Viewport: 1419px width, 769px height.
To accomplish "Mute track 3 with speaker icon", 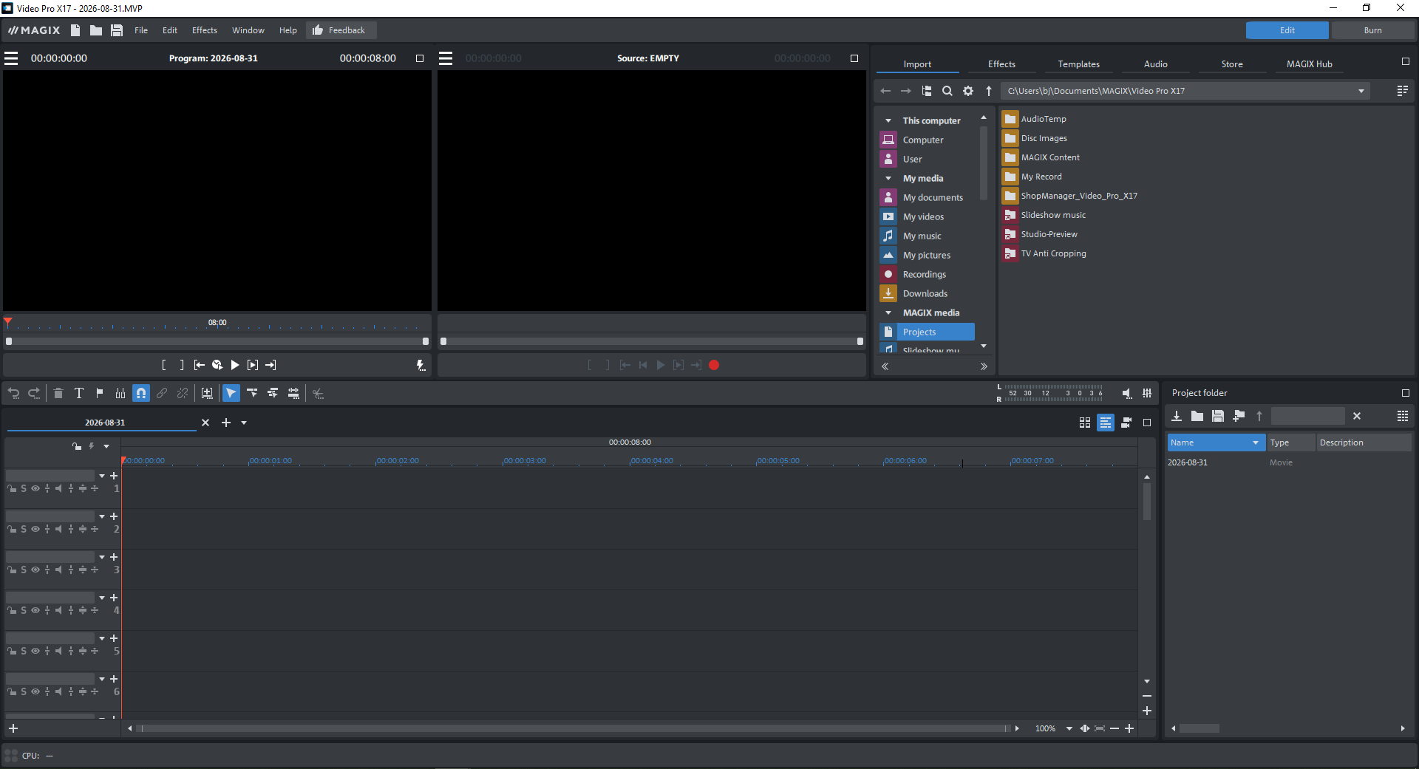I will coord(58,570).
